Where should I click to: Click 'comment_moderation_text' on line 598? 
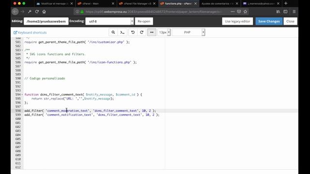67,111
